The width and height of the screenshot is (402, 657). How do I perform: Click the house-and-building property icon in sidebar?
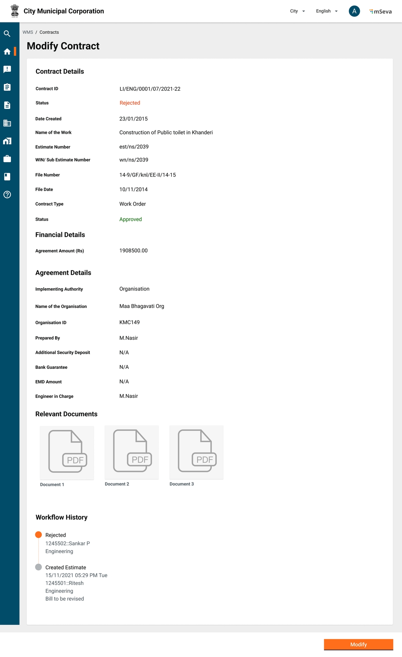click(7, 141)
